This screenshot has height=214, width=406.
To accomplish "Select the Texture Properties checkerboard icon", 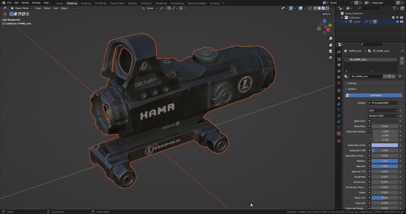I will (x=339, y=141).
